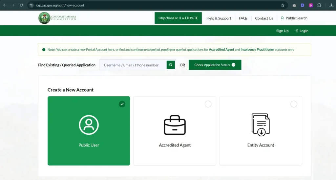This screenshot has height=180, width=336.
Task: Click the Check Application Status button
Action: [215, 65]
